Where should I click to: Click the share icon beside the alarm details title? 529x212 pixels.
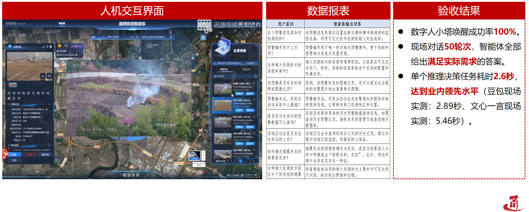click(47, 47)
